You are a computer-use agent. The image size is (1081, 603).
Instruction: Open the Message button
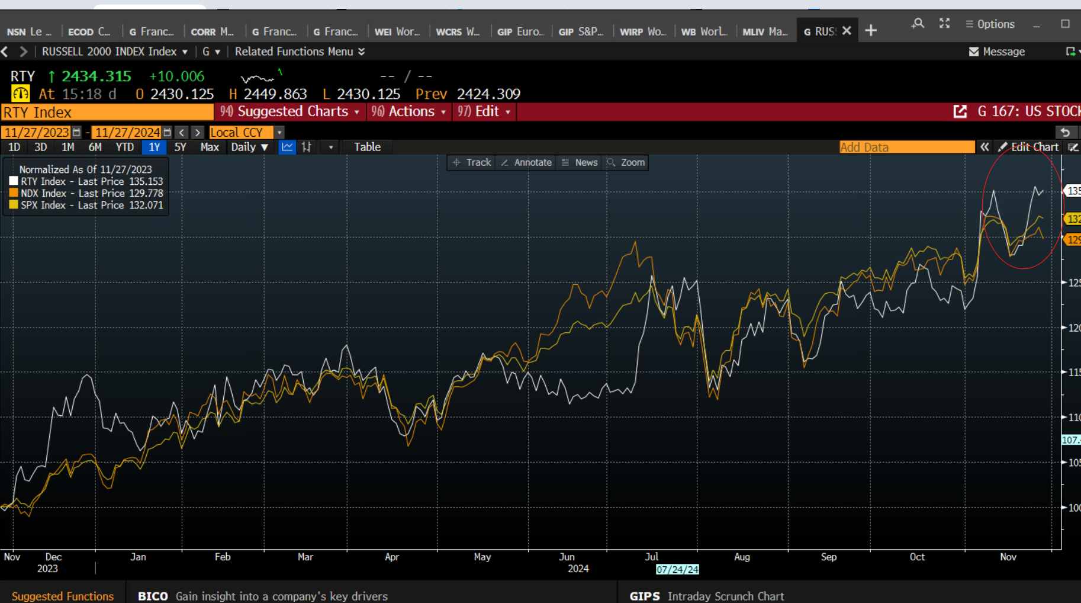997,52
